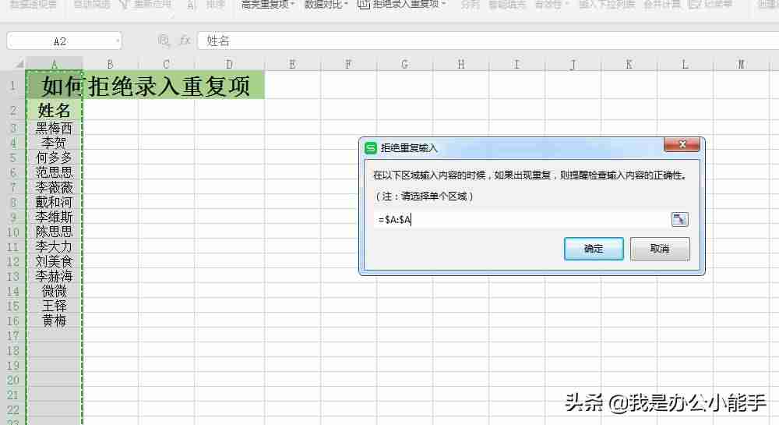Viewport: 779px width, 425px height.
Task: Open the 数据对比 dropdown
Action: (326, 5)
